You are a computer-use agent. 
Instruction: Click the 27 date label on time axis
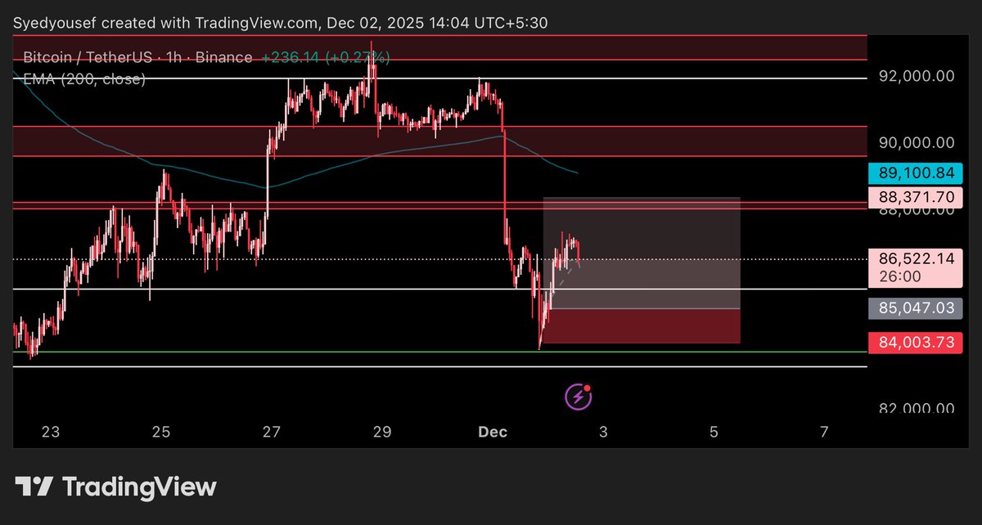pos(272,431)
